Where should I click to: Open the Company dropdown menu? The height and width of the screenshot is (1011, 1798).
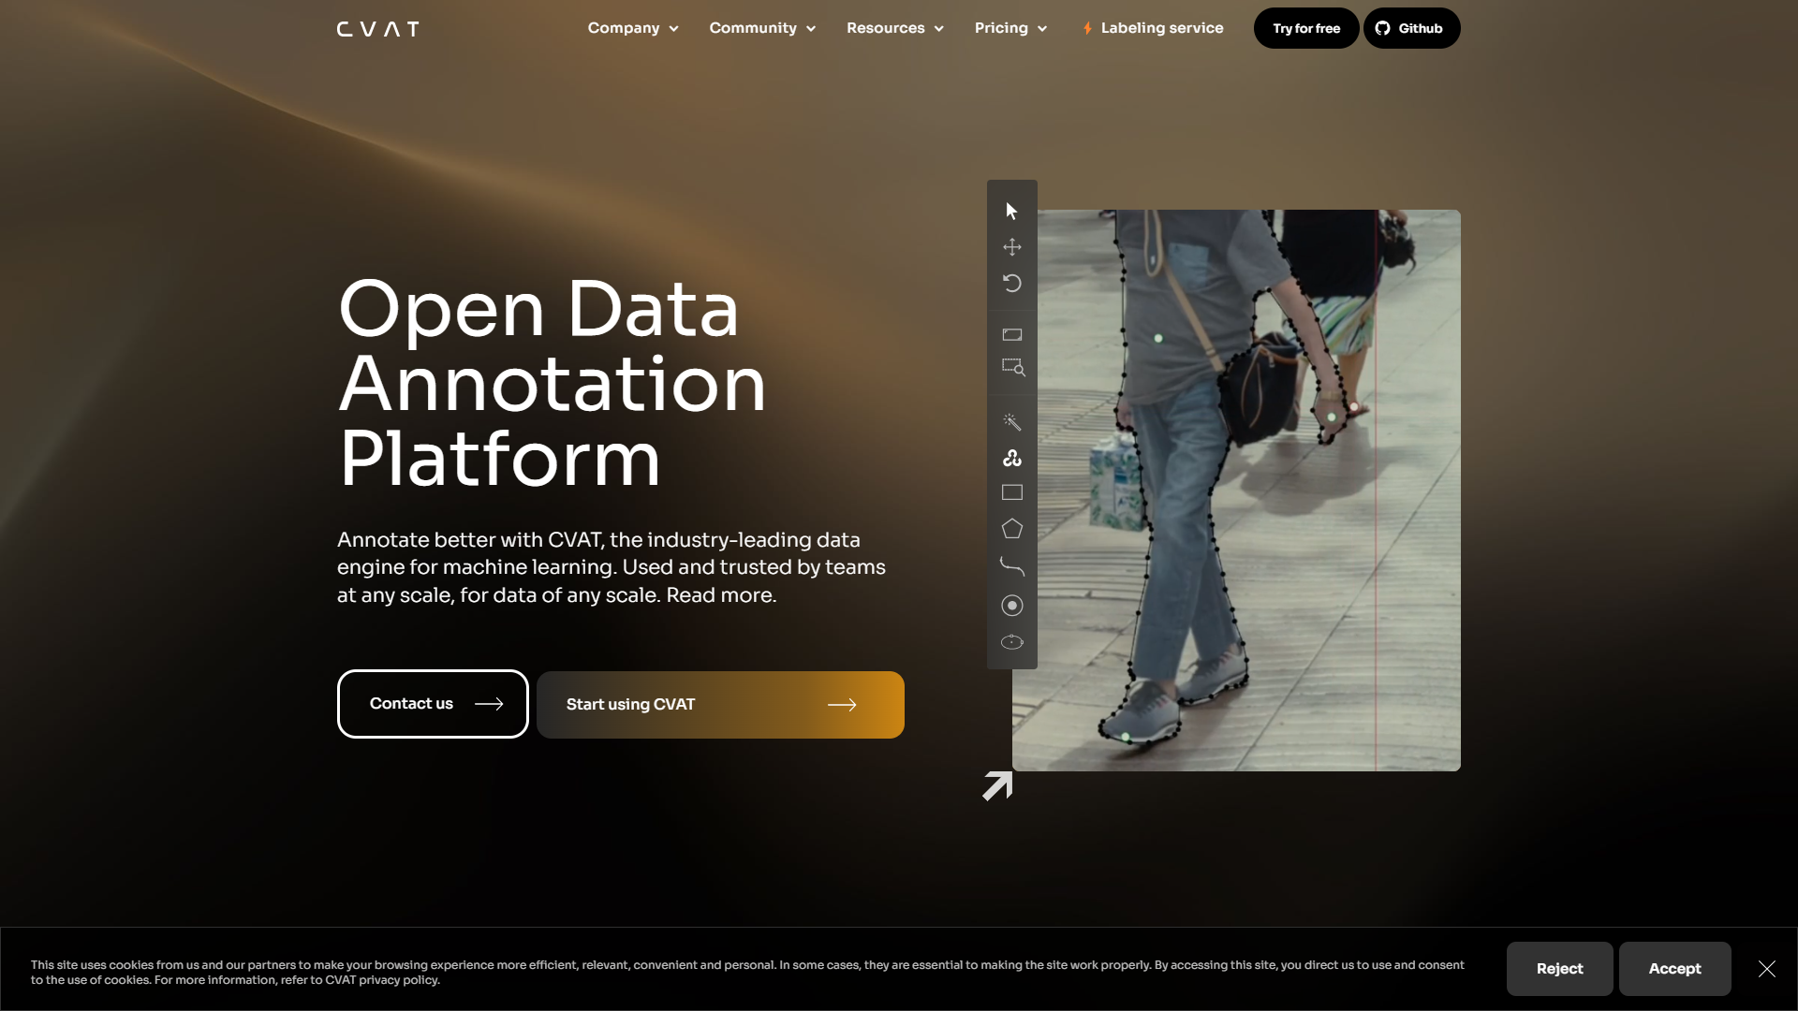click(x=632, y=28)
